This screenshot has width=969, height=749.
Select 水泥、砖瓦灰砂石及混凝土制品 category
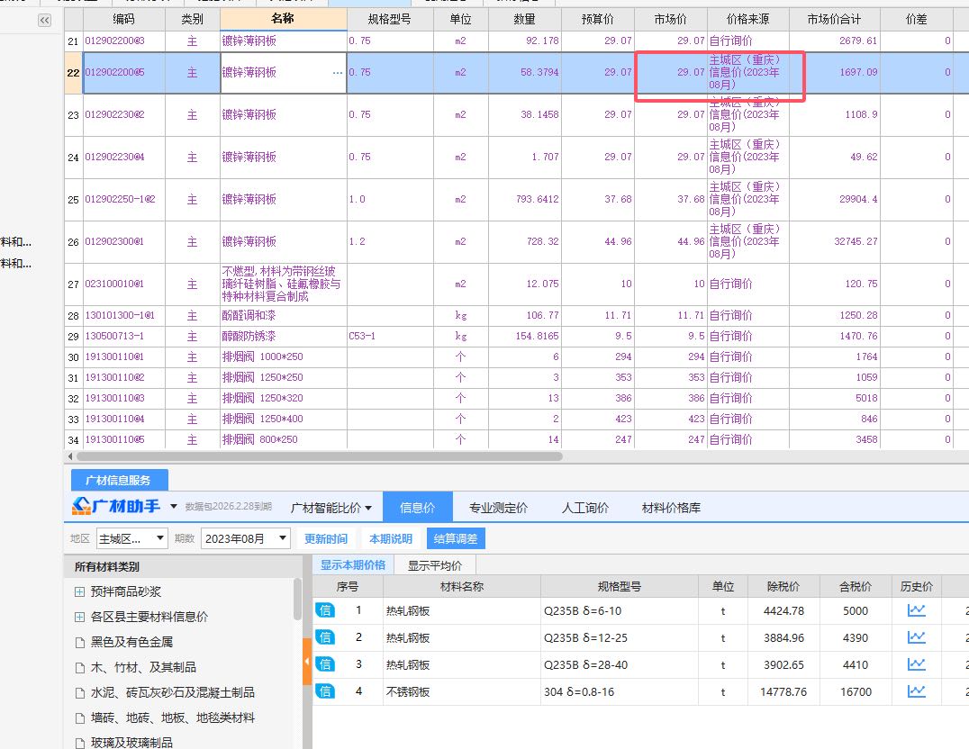[x=172, y=693]
